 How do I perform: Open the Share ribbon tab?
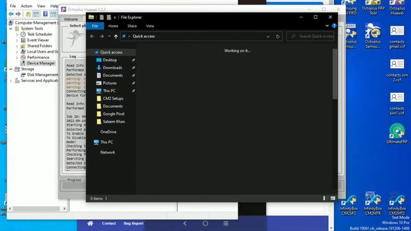pyautogui.click(x=132, y=26)
